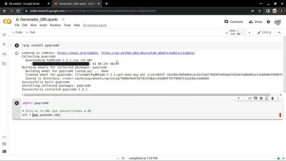Go back in browser history
Image resolution: width=286 pixels, height=161 pixels.
tap(4, 11)
